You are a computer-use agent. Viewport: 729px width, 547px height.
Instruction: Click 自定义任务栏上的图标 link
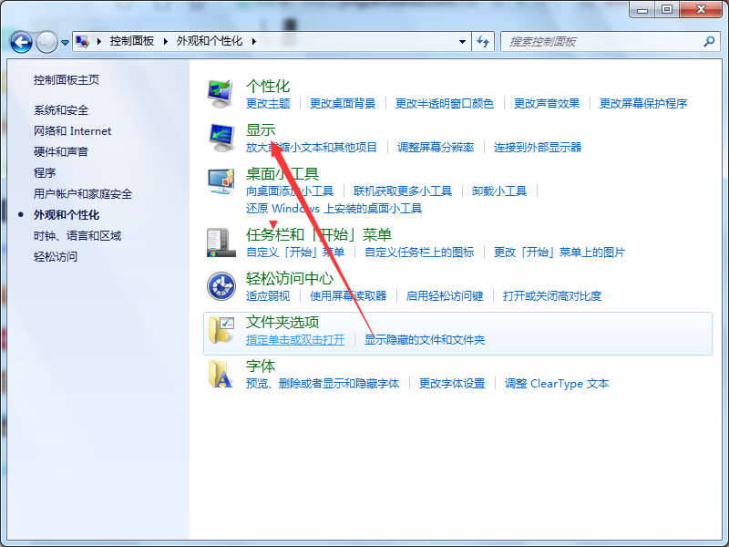[x=419, y=253]
